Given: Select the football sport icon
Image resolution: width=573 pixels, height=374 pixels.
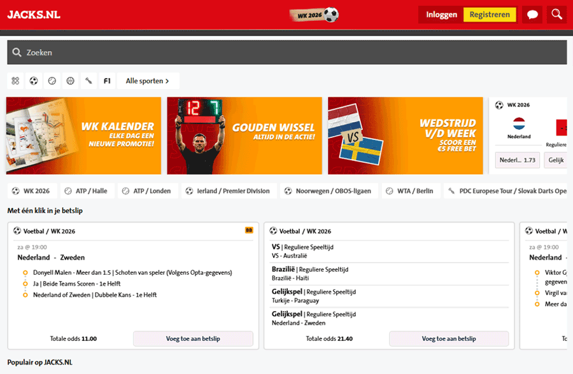Looking at the screenshot, I should click(x=34, y=81).
